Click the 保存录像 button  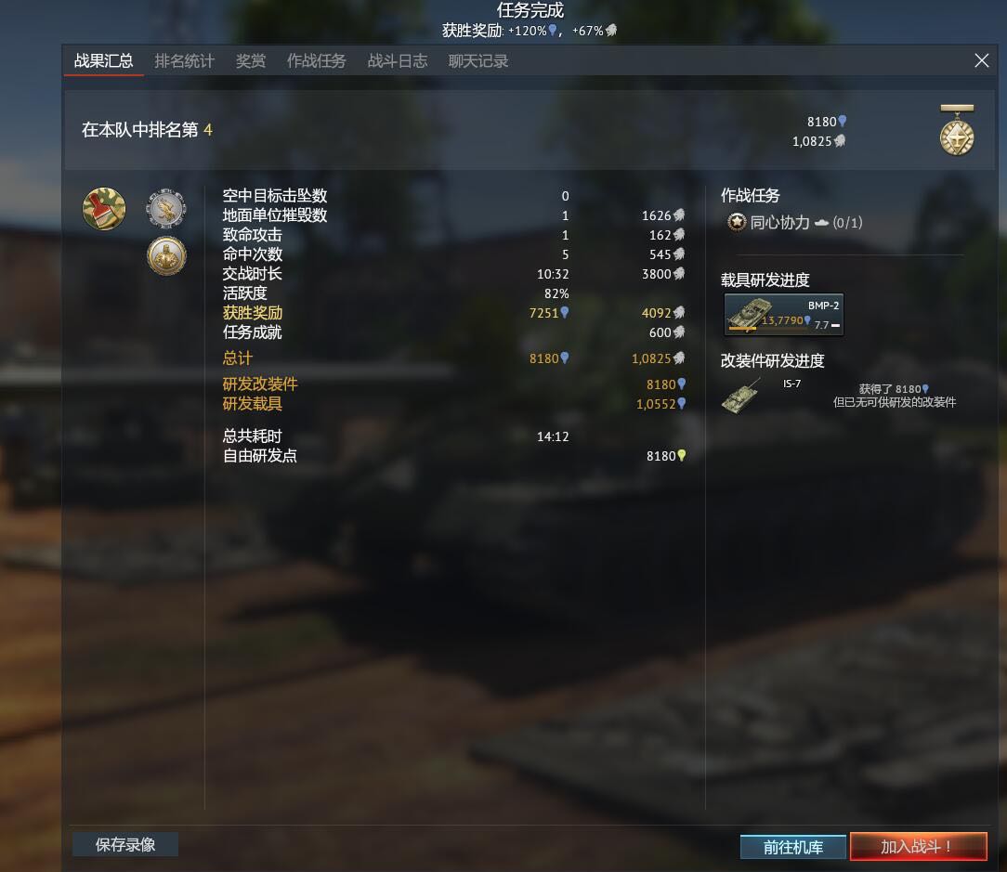pyautogui.click(x=125, y=844)
